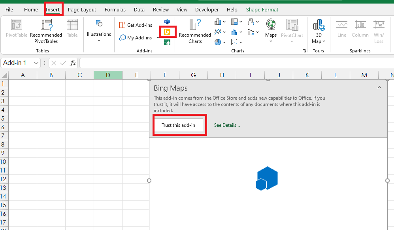Open the Review tab
The width and height of the screenshot is (394, 230).
click(161, 9)
